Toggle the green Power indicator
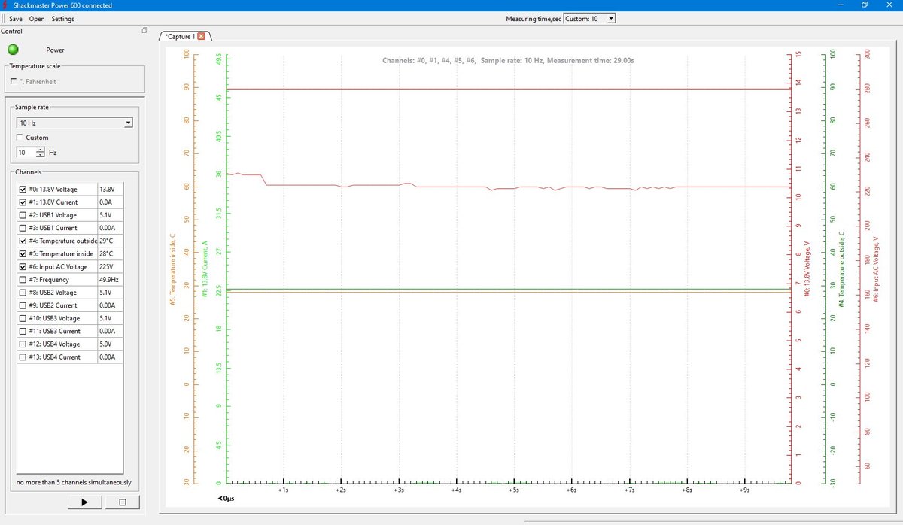The image size is (903, 525). (x=13, y=50)
